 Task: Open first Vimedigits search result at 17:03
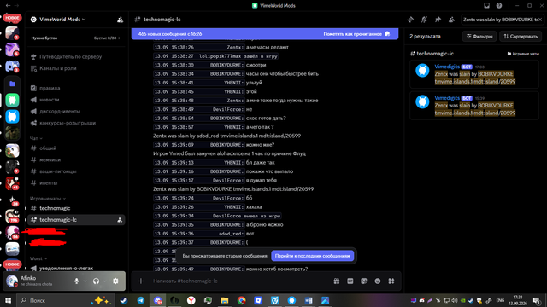pos(474,74)
